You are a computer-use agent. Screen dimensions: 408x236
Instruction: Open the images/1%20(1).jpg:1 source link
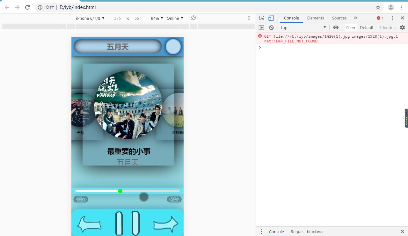point(375,36)
